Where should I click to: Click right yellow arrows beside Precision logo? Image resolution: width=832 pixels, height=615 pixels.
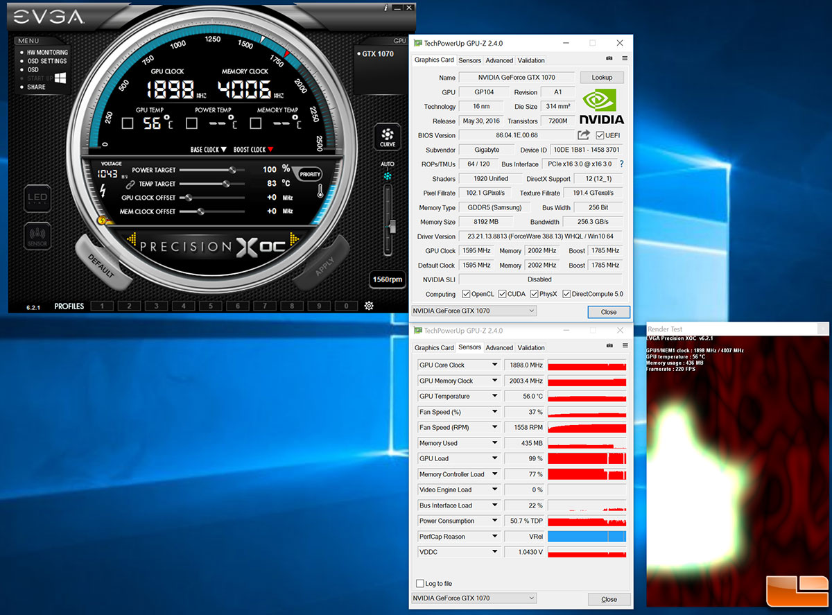click(x=293, y=239)
